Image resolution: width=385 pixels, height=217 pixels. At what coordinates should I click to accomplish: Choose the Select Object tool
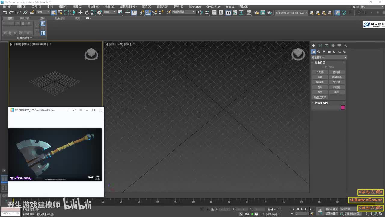pos(54,12)
